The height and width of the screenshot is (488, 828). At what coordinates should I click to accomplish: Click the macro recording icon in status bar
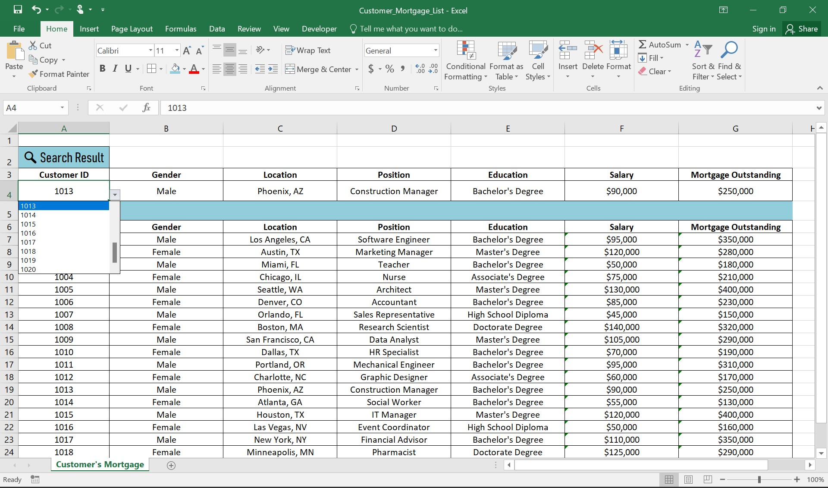point(35,479)
